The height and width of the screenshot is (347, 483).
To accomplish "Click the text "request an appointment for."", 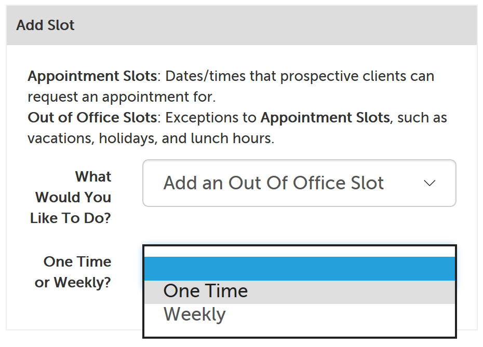I will (122, 97).
